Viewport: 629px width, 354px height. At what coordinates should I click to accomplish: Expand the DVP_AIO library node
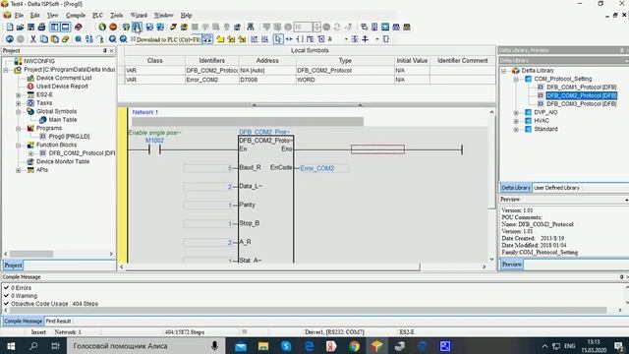516,112
